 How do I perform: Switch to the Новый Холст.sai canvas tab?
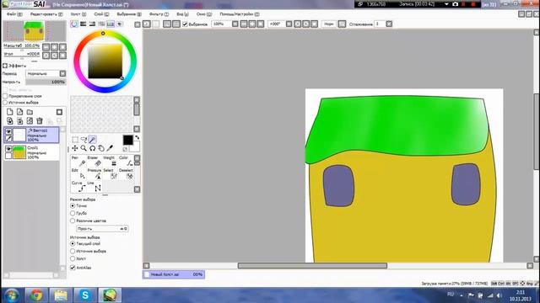point(174,274)
